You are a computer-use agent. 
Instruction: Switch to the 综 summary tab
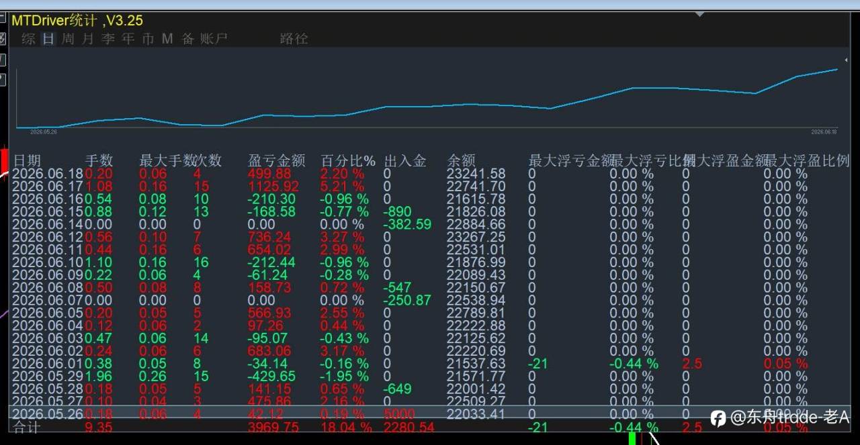click(x=28, y=38)
